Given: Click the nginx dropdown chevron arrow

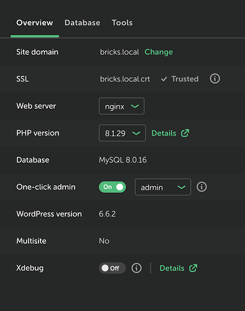Looking at the screenshot, I should (x=135, y=106).
